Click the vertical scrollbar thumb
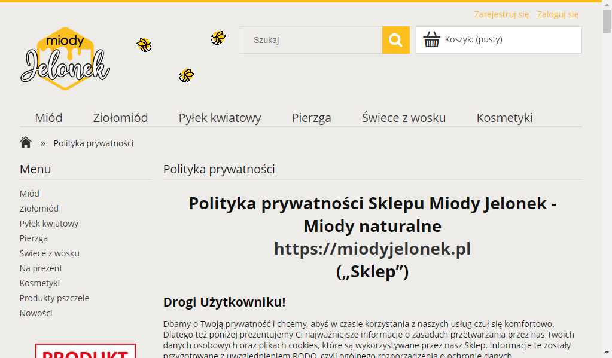The image size is (612, 358). [607, 22]
